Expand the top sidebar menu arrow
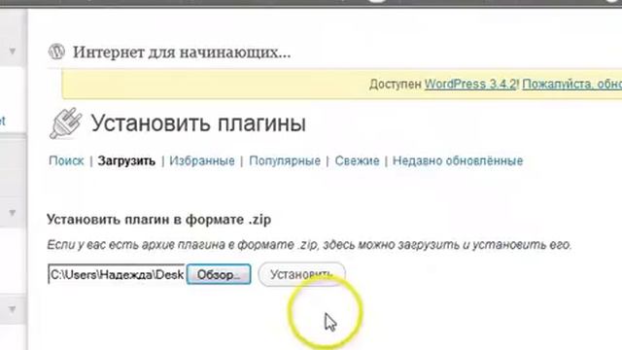This screenshot has width=622, height=350. [x=13, y=52]
